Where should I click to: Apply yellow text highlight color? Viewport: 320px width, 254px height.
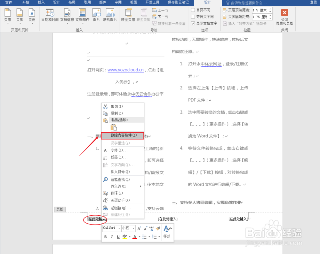(125, 237)
